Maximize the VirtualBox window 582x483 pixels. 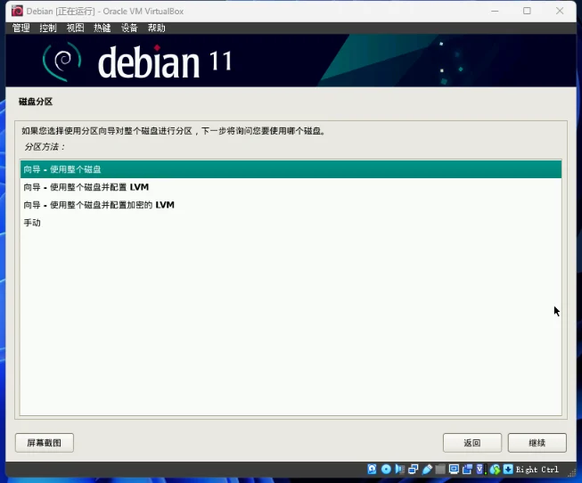527,11
